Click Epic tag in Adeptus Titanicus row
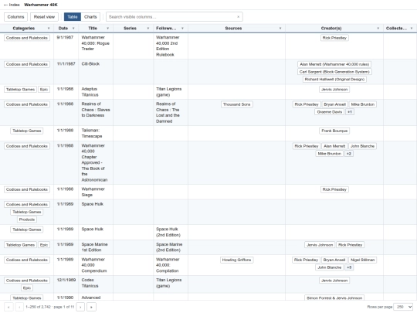The image size is (417, 313). click(x=44, y=90)
